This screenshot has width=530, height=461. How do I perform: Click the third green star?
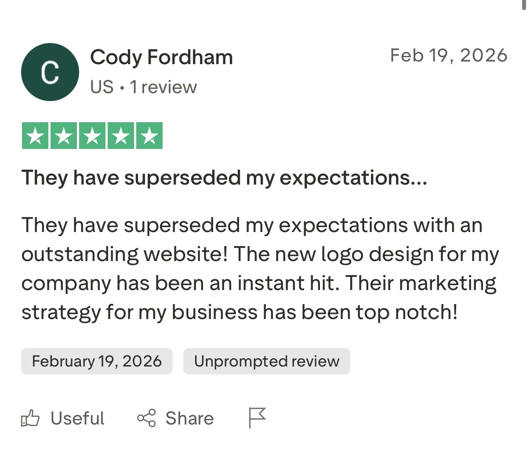tap(92, 136)
